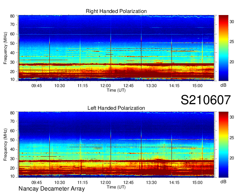Click the 80 MHz tick on the Right Handed plot
The height and width of the screenshot is (193, 238).
click(12, 16)
